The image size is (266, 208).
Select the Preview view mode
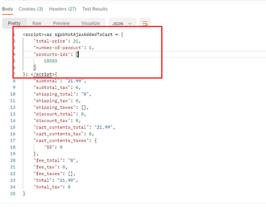(x=61, y=23)
